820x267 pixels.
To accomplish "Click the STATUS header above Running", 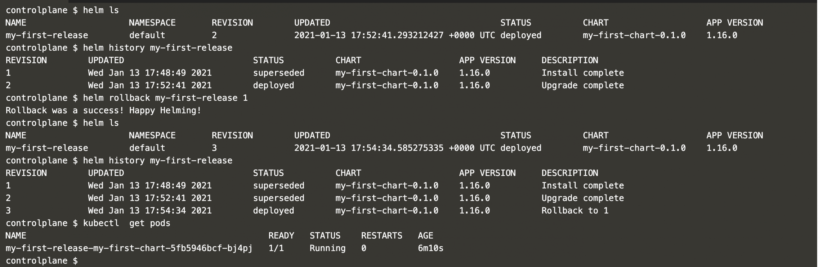I will point(325,236).
